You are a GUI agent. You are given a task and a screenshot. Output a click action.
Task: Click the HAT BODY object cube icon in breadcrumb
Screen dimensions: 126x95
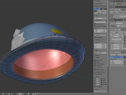click(115, 4)
